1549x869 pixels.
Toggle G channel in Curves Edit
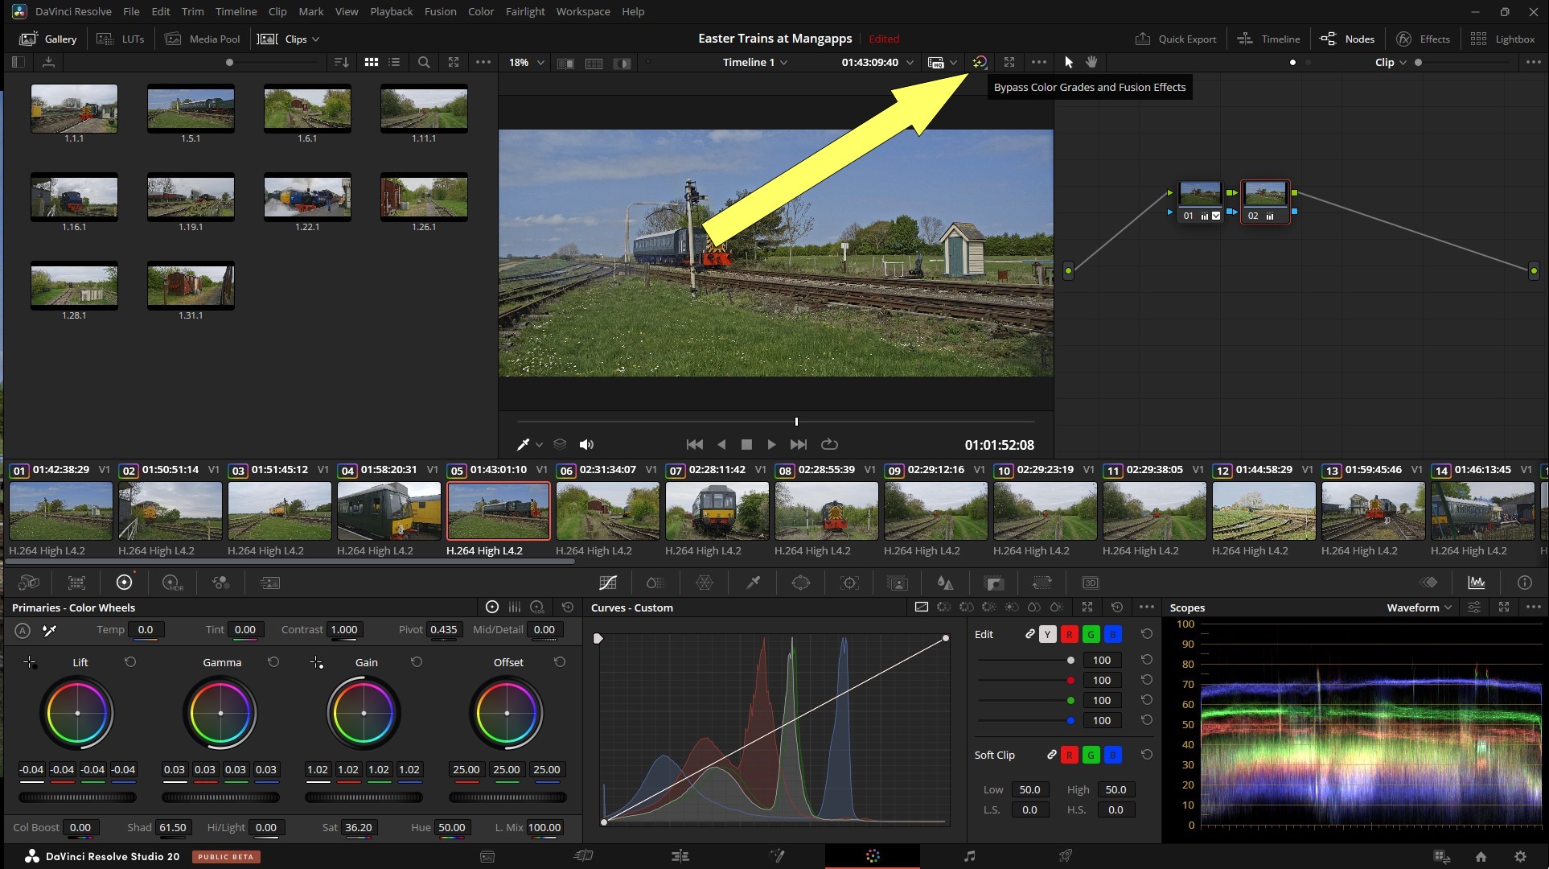coord(1091,635)
